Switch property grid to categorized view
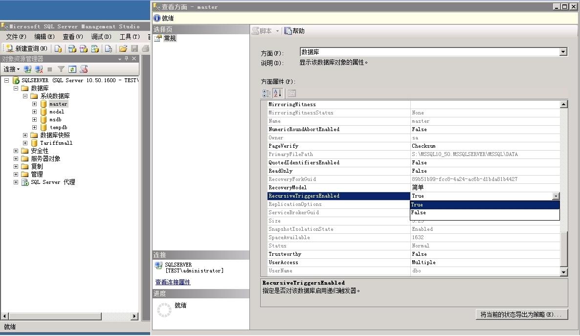The height and width of the screenshot is (336, 580). [267, 93]
